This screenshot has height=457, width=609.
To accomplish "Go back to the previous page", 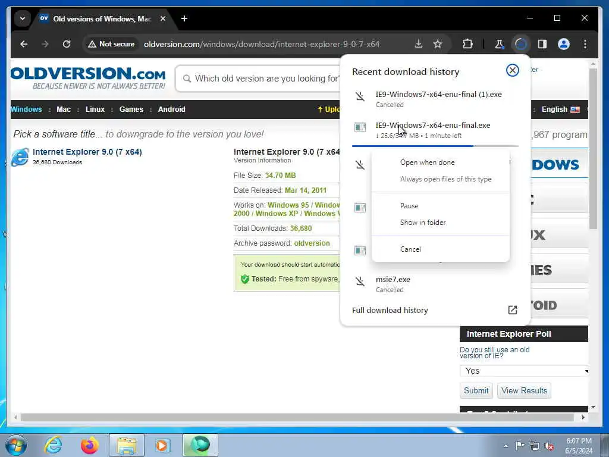I will tap(24, 44).
